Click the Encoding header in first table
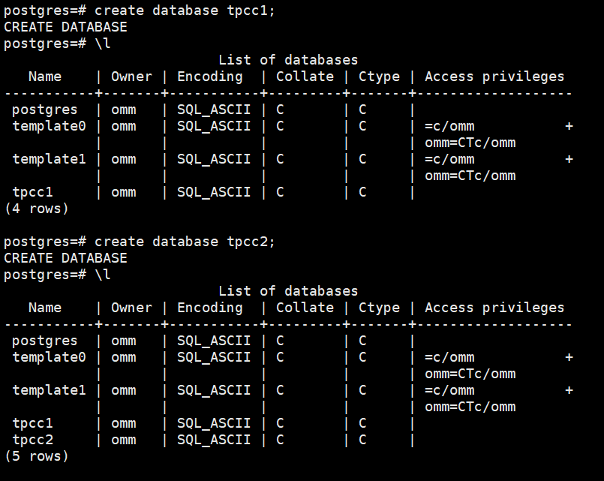604x481 pixels. pos(210,77)
